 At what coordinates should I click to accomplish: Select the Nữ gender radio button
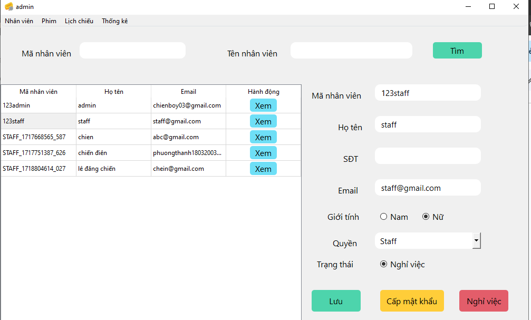click(x=426, y=217)
